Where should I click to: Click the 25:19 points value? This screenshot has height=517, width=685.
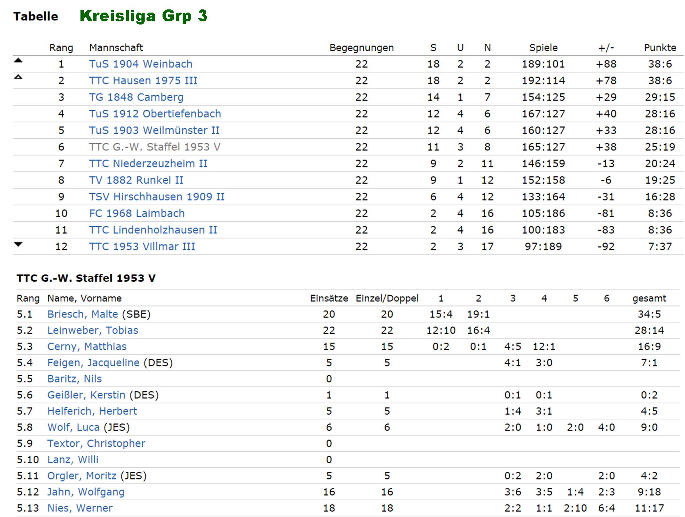point(660,147)
